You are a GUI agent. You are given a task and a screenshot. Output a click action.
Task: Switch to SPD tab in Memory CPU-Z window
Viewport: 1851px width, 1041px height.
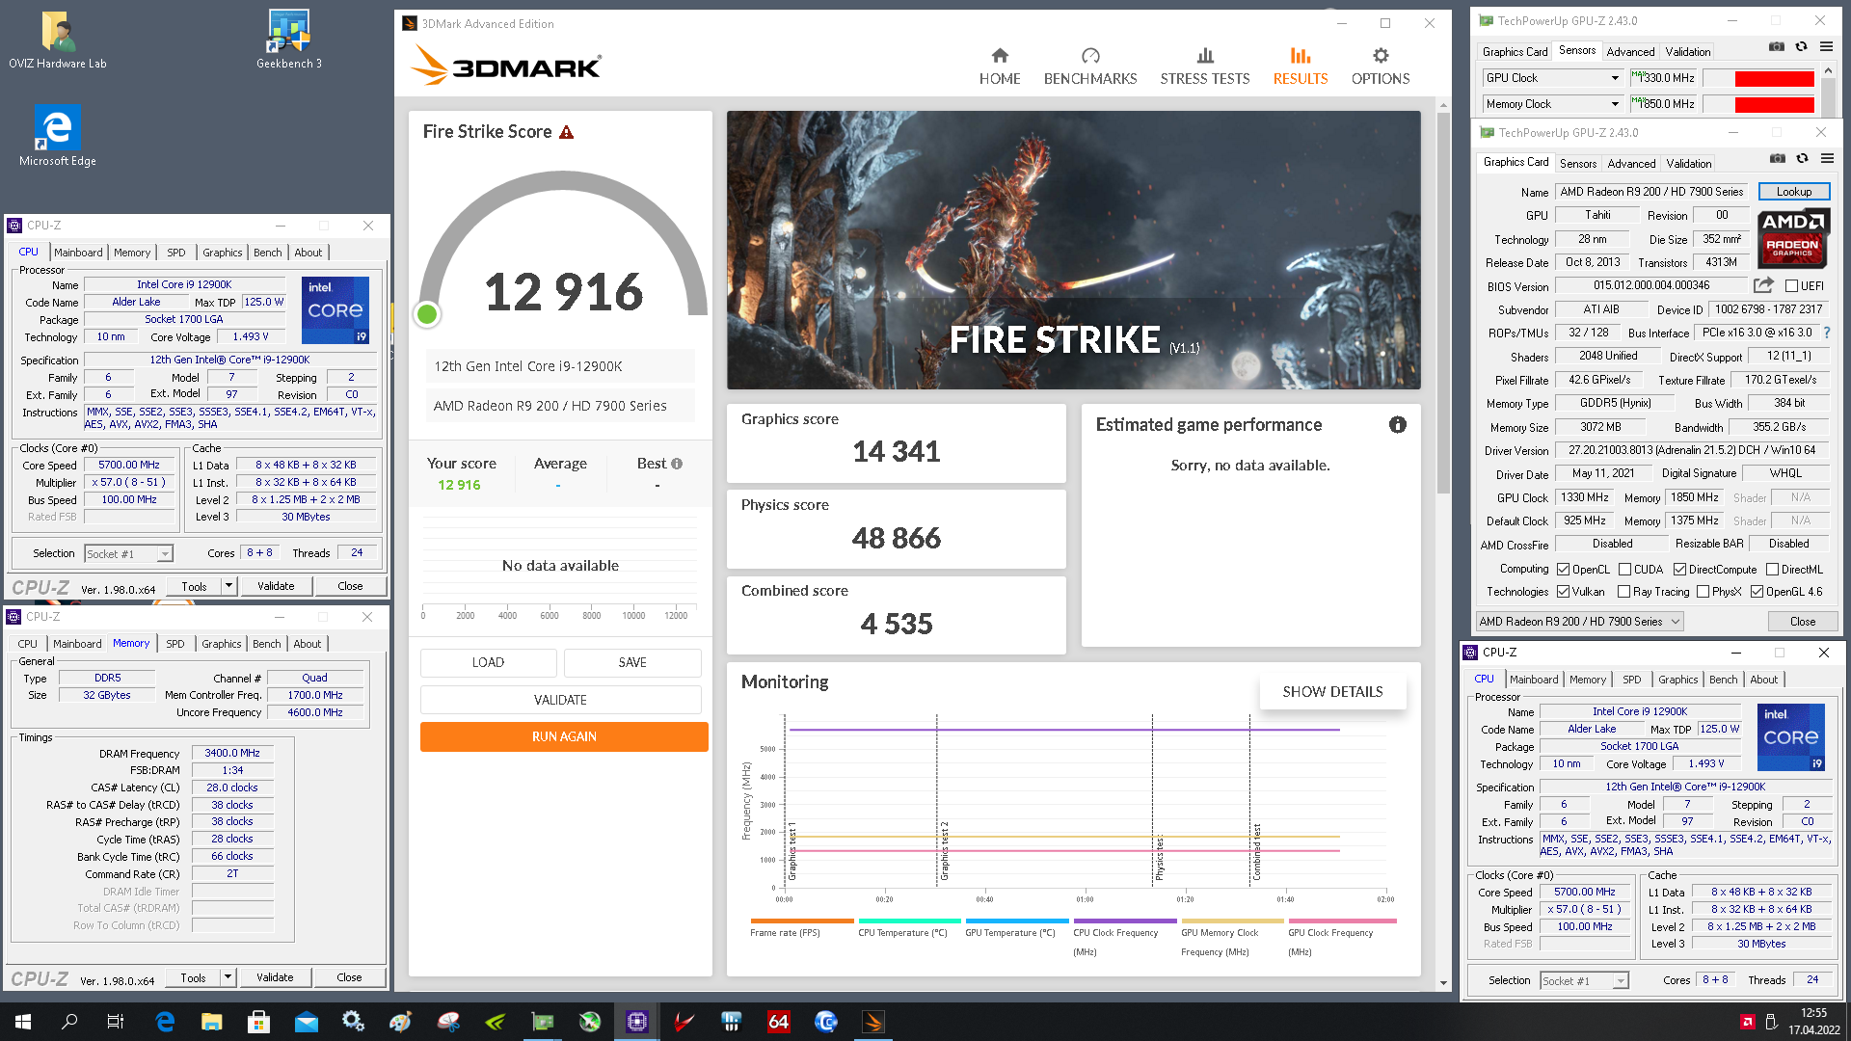(174, 644)
